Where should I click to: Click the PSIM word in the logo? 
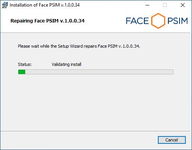tap(178, 21)
